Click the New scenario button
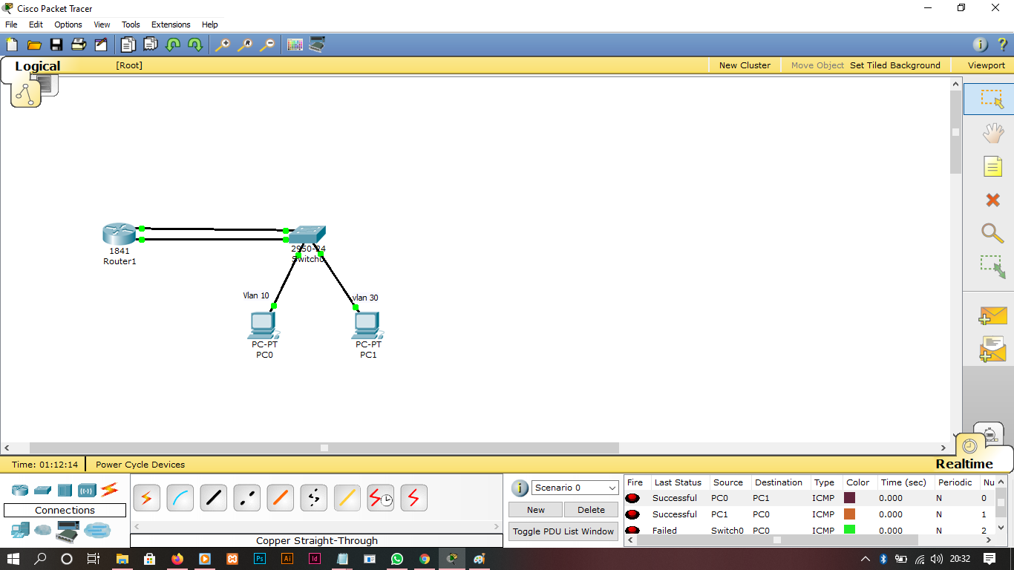 [x=536, y=510]
